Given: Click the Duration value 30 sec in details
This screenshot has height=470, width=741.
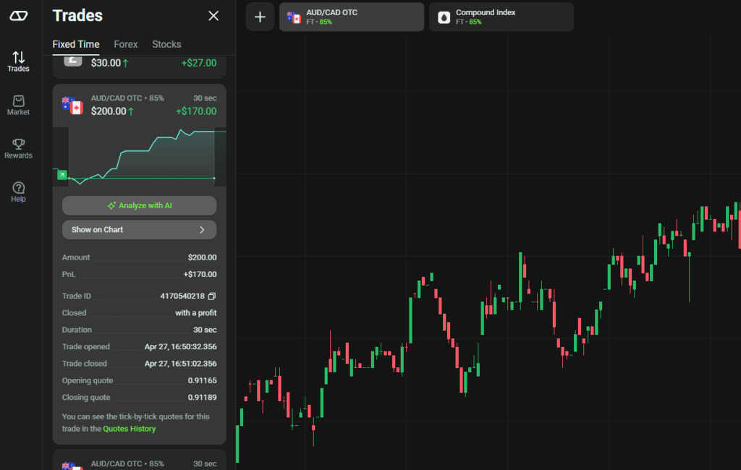Looking at the screenshot, I should point(205,330).
